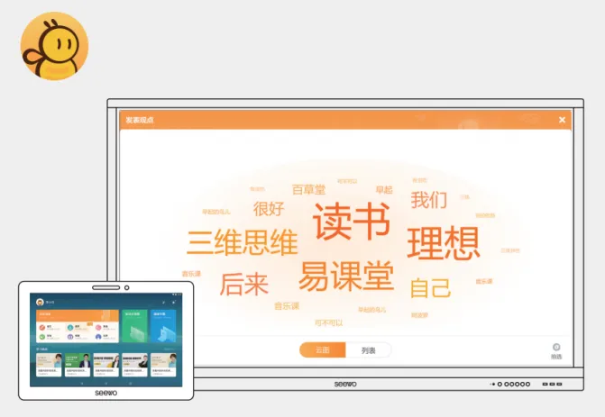Click the 发表观点 title text

coord(139,120)
